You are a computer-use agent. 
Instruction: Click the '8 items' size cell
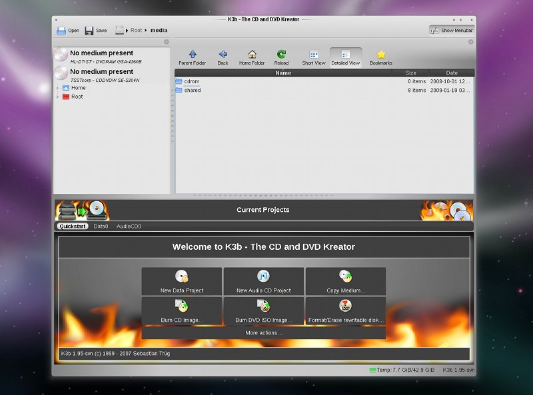[417, 91]
